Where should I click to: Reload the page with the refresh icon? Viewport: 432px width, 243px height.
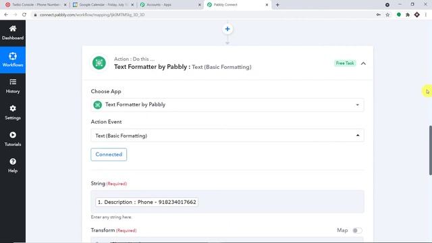[x=24, y=15]
